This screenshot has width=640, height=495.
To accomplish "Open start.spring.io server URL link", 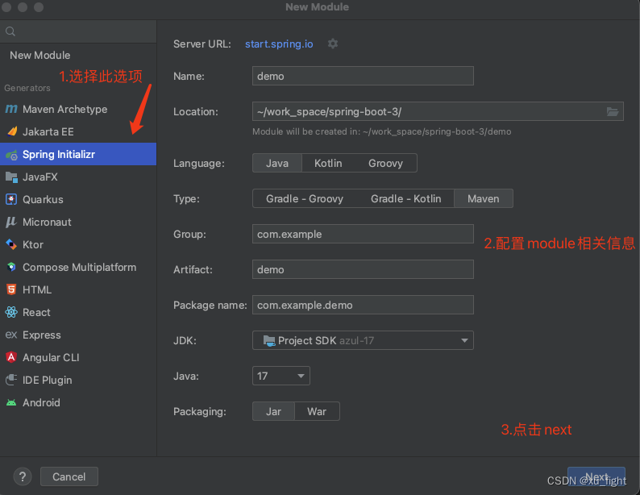I will coord(279,44).
